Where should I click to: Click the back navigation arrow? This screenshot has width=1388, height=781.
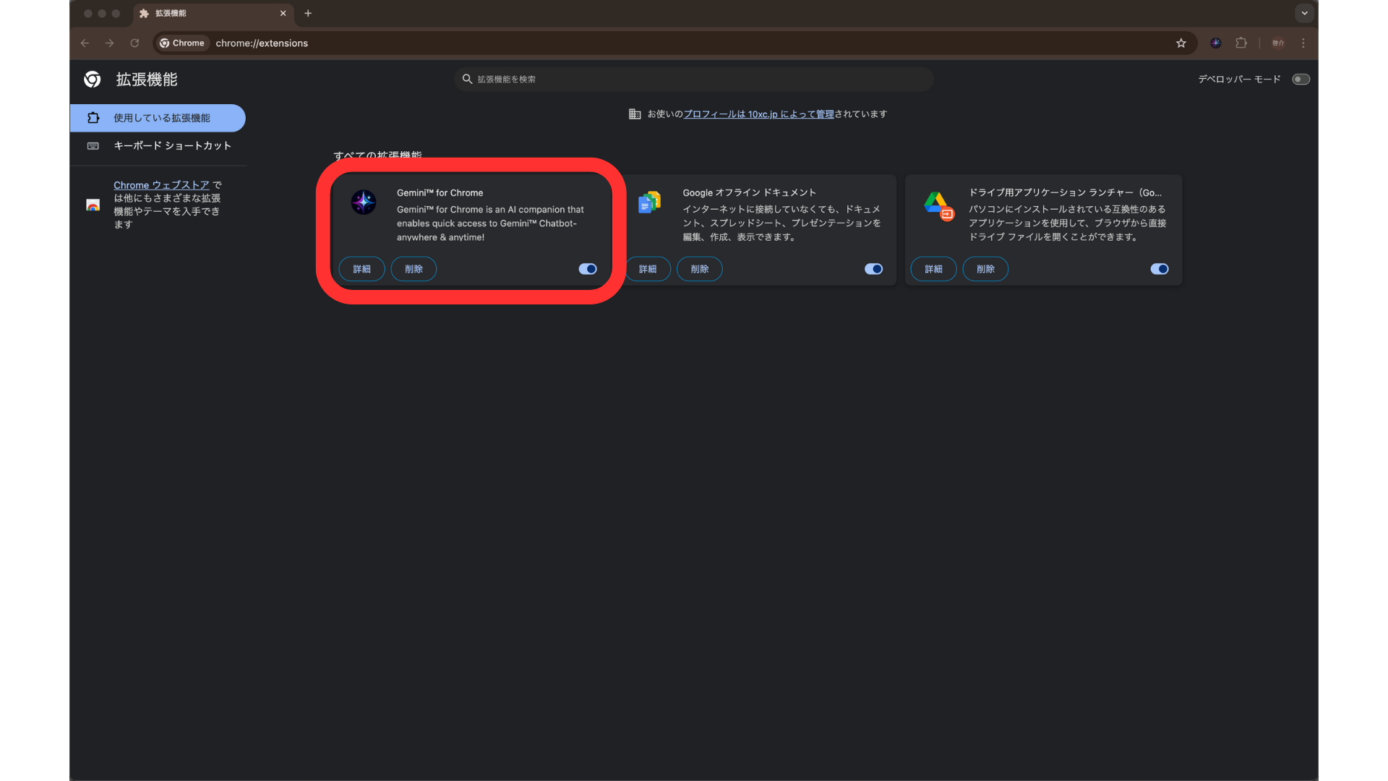click(85, 43)
